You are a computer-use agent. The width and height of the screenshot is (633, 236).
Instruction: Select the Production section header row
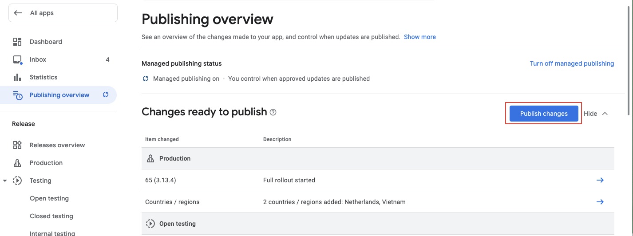point(377,158)
